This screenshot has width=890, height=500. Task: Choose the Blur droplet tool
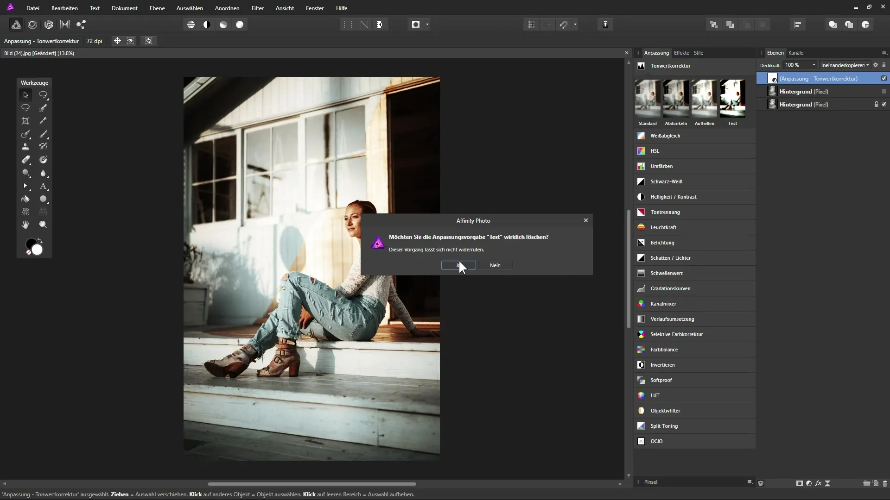(43, 173)
